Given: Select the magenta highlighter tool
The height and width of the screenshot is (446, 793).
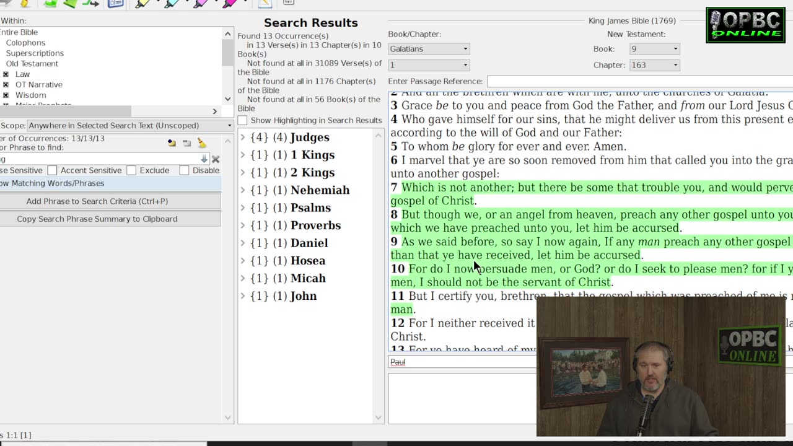Looking at the screenshot, I should pyautogui.click(x=230, y=3).
